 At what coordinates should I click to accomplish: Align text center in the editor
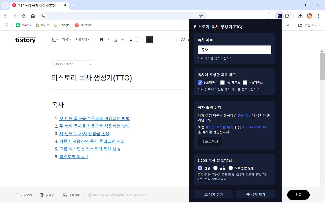[x=156, y=40]
